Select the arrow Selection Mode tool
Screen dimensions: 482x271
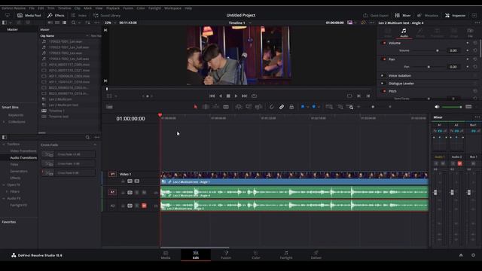196,107
